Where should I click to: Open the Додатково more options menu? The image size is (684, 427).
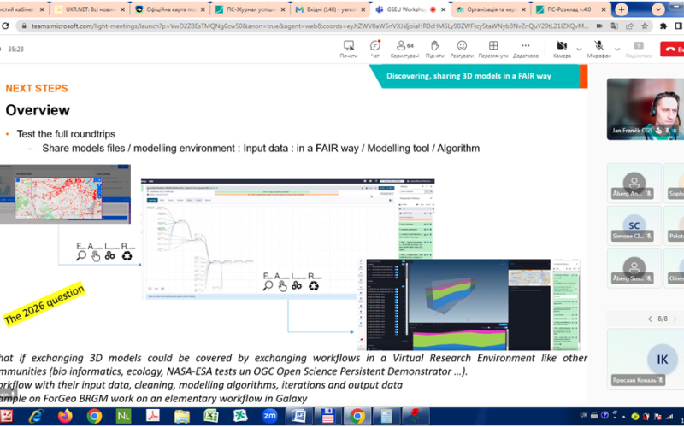click(525, 49)
